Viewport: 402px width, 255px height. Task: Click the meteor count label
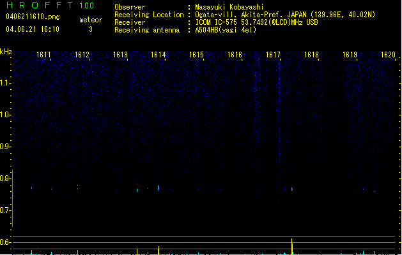click(91, 20)
